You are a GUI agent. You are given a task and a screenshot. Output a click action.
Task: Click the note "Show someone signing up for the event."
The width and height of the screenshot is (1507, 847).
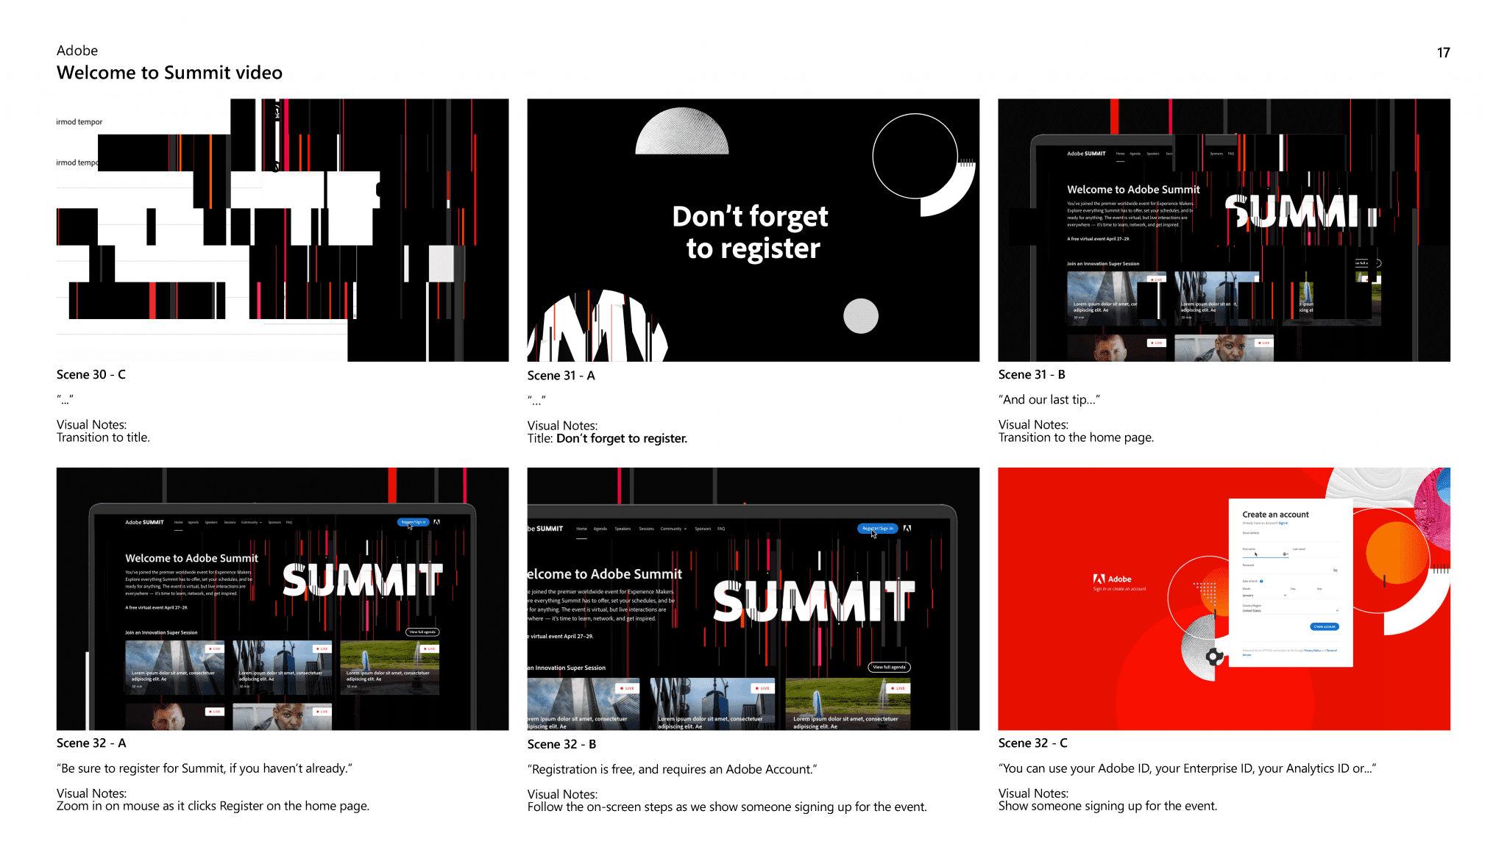tap(1107, 806)
